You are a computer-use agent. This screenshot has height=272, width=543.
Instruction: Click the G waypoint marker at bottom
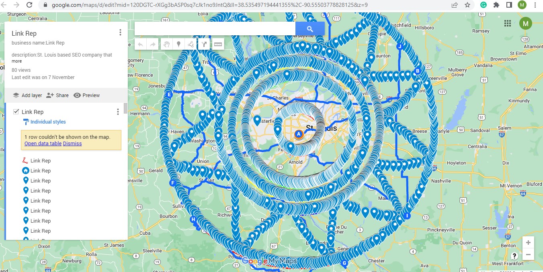(x=344, y=264)
